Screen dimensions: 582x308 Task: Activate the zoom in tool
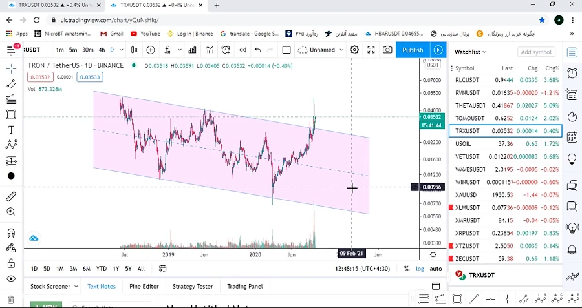coord(11,212)
